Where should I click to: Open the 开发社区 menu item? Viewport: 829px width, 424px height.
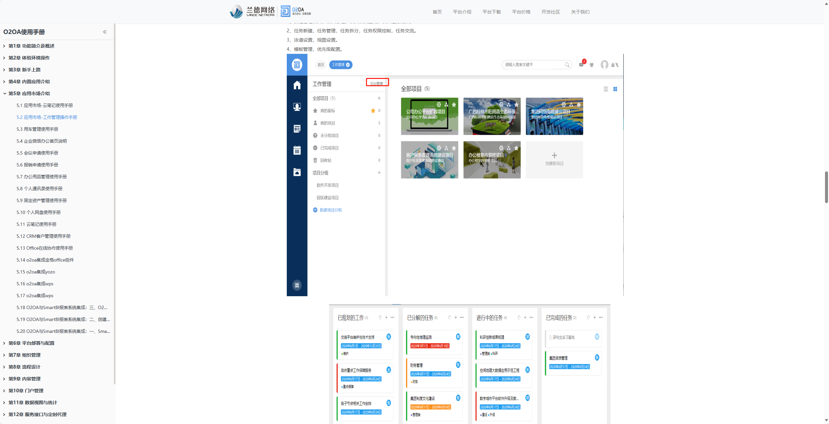[x=550, y=12]
